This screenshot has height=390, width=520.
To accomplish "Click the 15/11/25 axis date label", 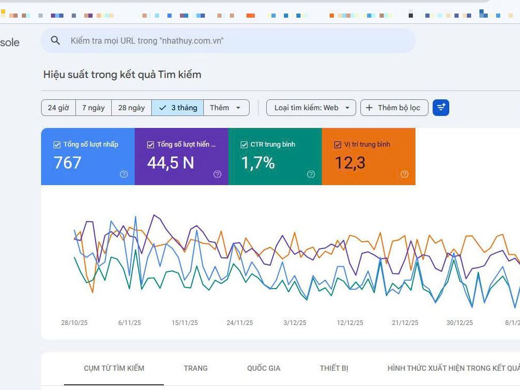I will click(185, 323).
